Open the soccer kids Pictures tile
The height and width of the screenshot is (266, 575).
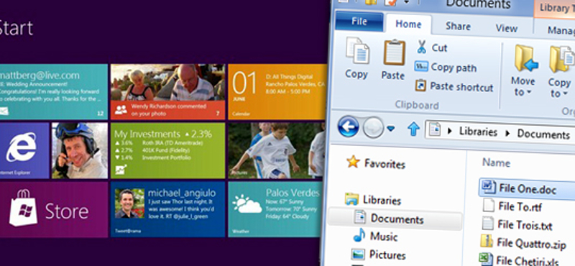[x=277, y=150]
